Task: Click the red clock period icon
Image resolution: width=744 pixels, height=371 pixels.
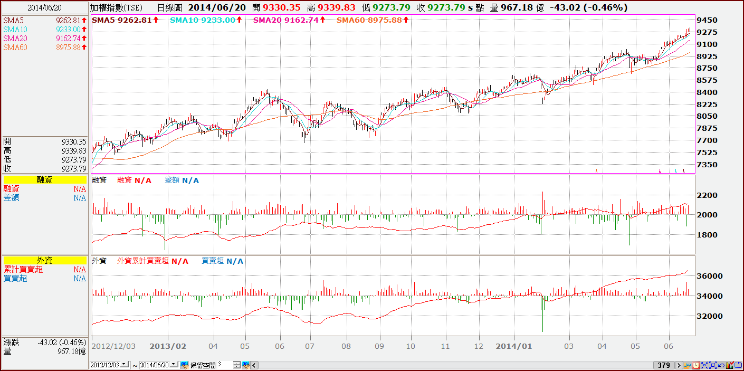Action: point(696,365)
